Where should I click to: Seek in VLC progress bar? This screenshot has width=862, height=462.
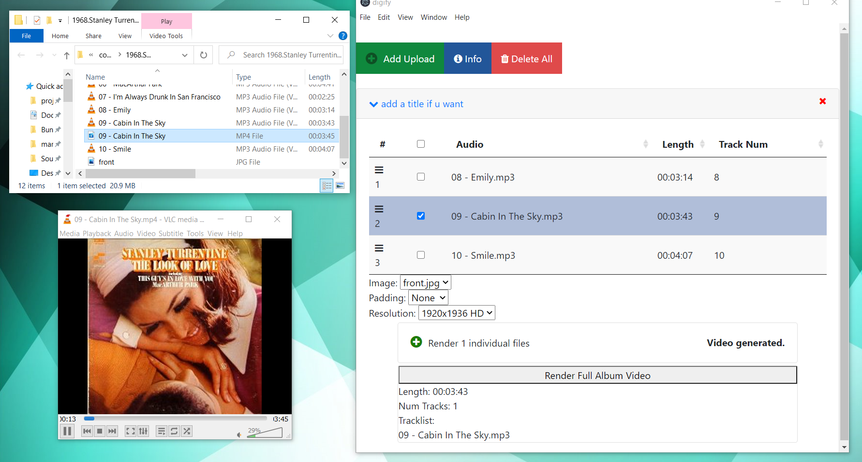pyautogui.click(x=175, y=419)
